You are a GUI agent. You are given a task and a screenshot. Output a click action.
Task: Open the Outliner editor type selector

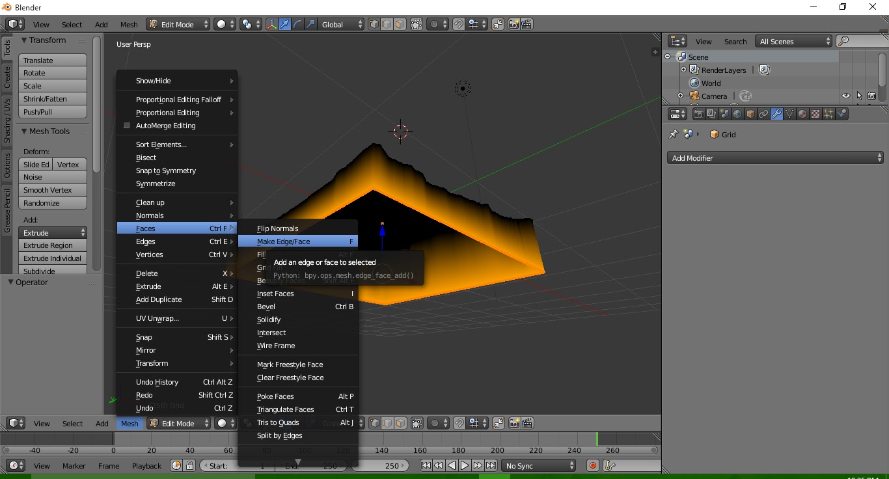(677, 41)
